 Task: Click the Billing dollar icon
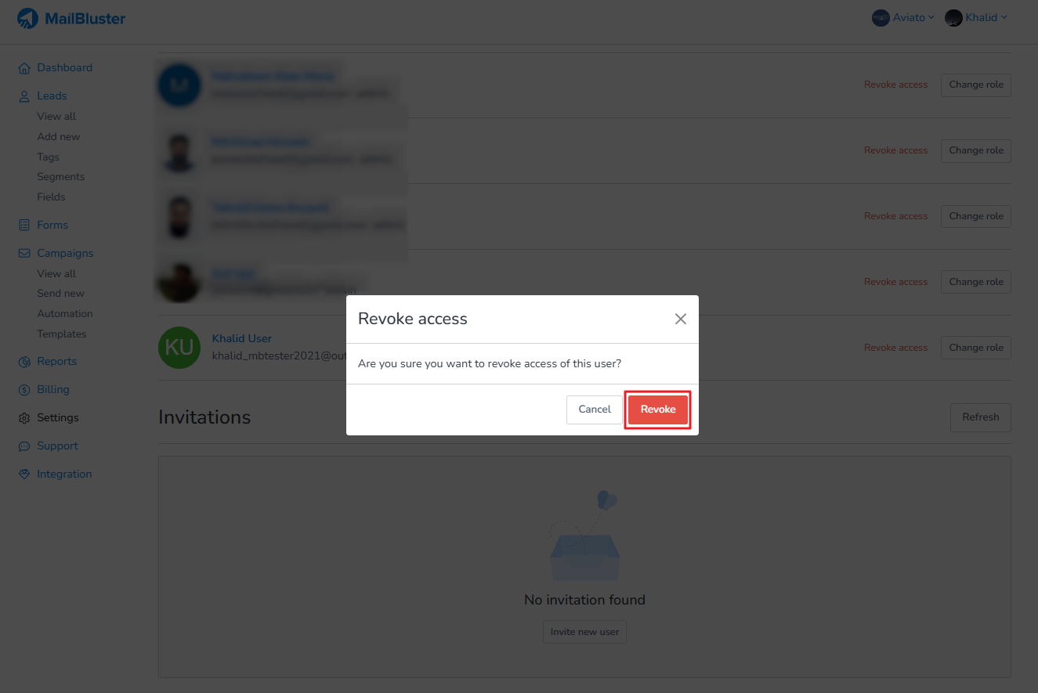tap(24, 390)
